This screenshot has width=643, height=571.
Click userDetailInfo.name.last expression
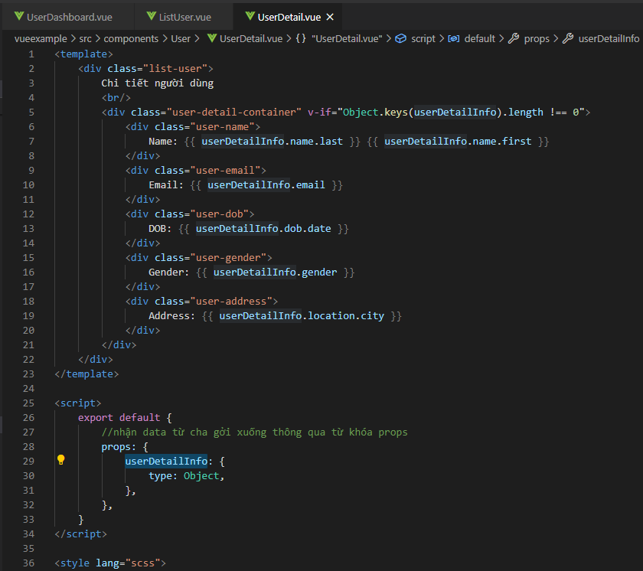coord(272,142)
